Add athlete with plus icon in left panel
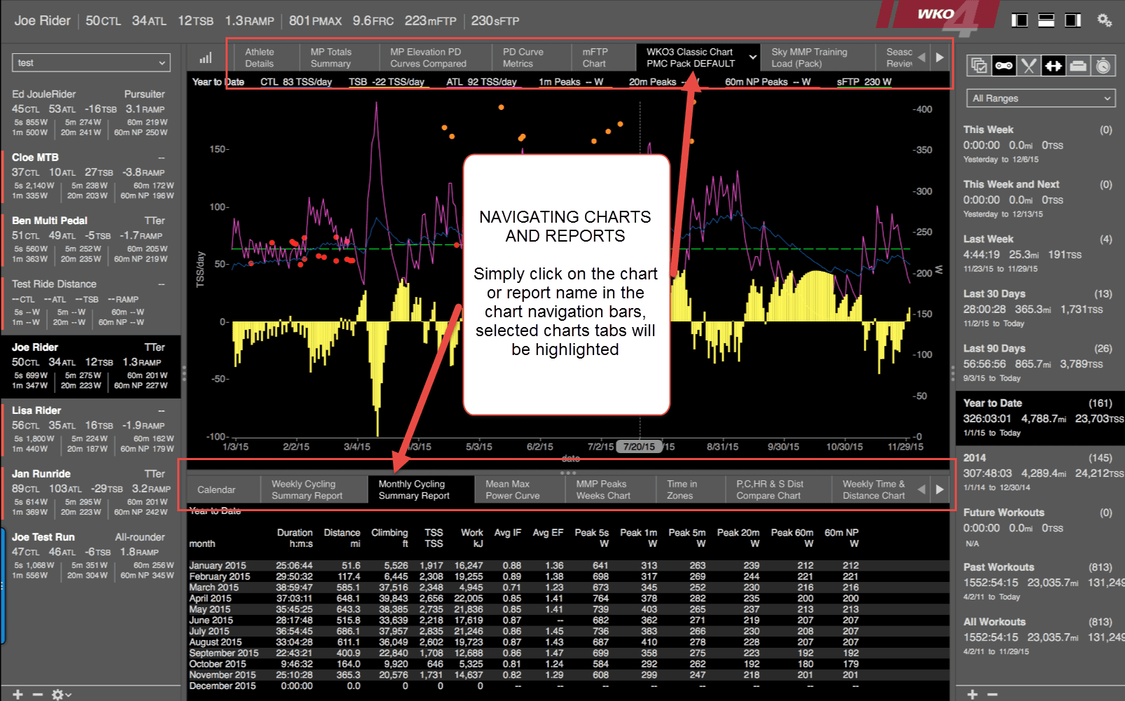This screenshot has height=701, width=1125. tap(18, 694)
